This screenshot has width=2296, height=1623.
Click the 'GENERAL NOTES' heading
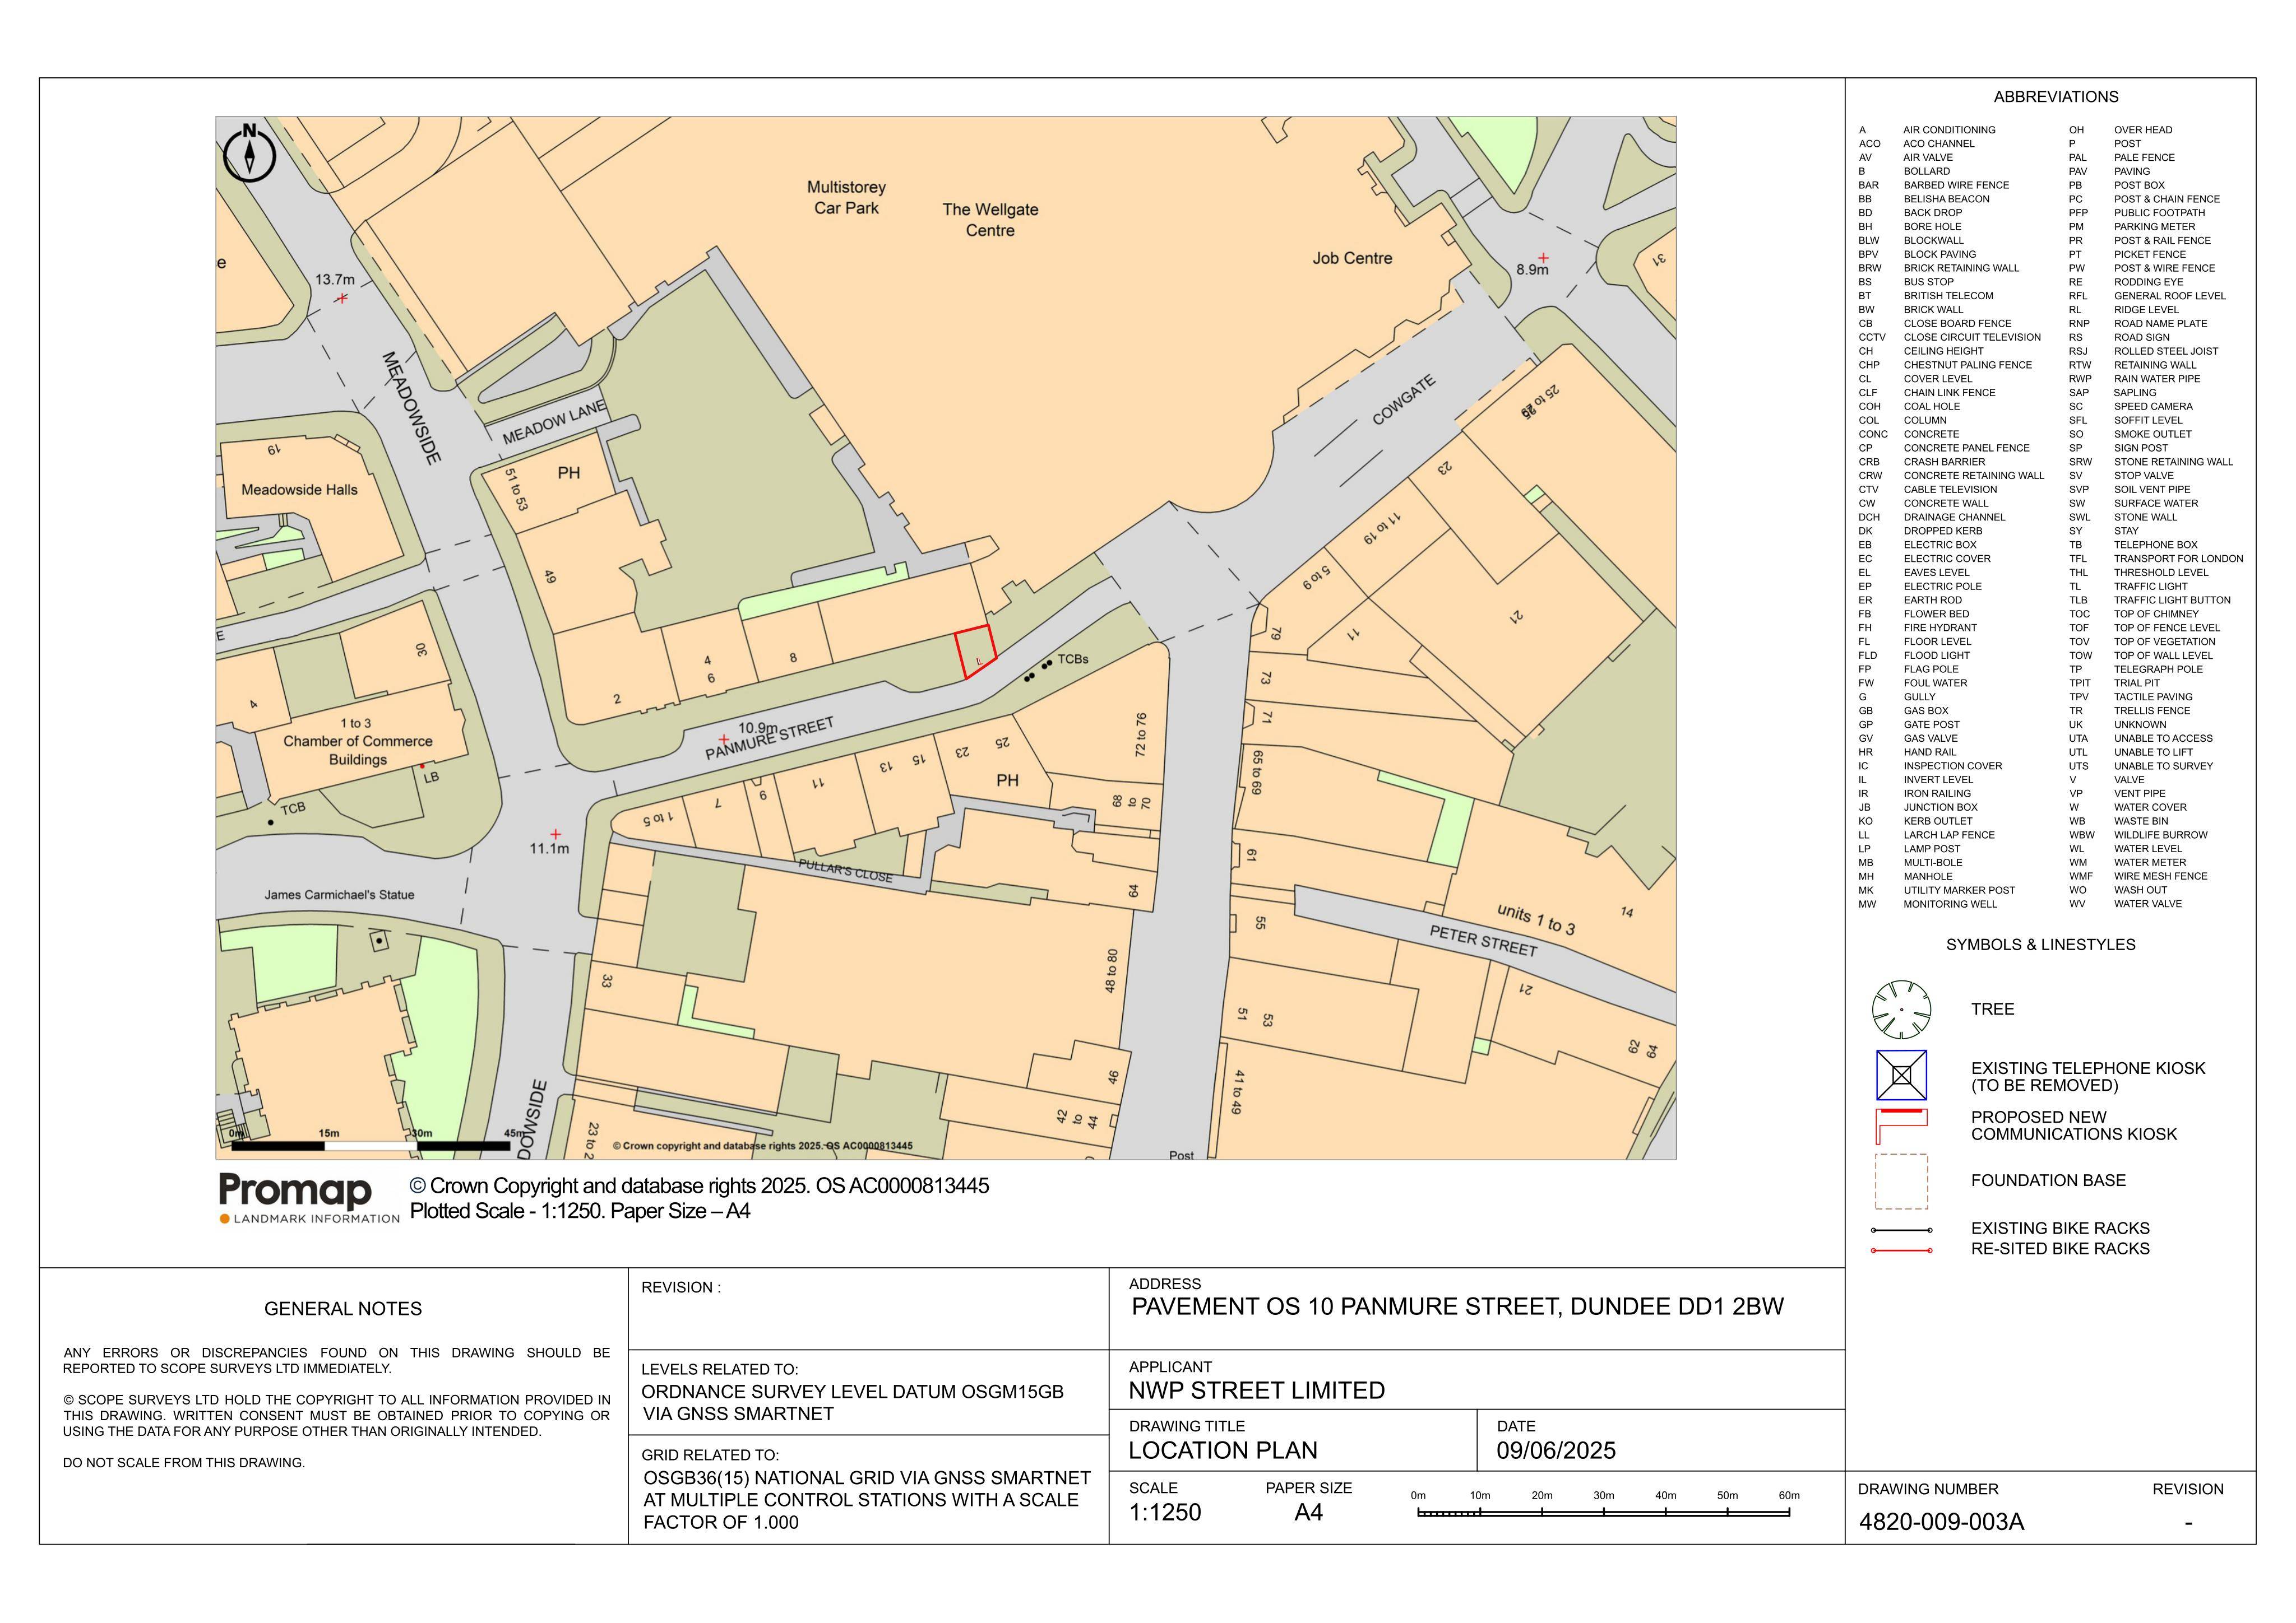pos(343,1309)
